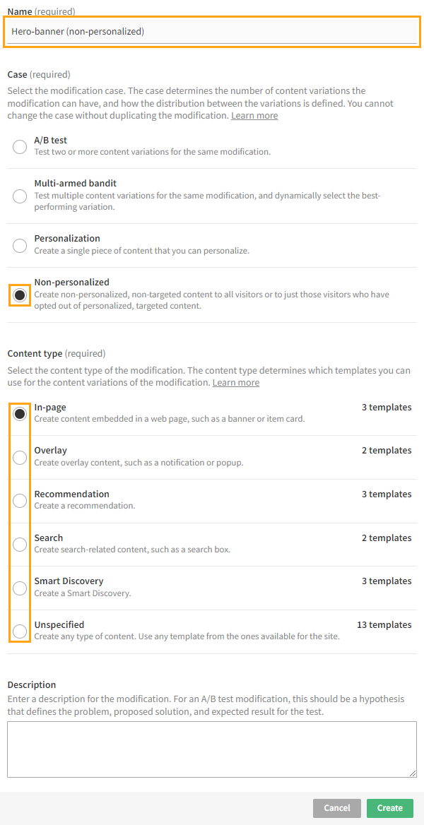Select the Non-personalized case
The height and width of the screenshot is (825, 424).
[19, 295]
